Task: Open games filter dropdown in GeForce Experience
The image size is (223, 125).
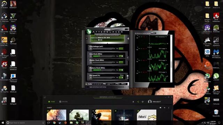Action: click(x=164, y=108)
